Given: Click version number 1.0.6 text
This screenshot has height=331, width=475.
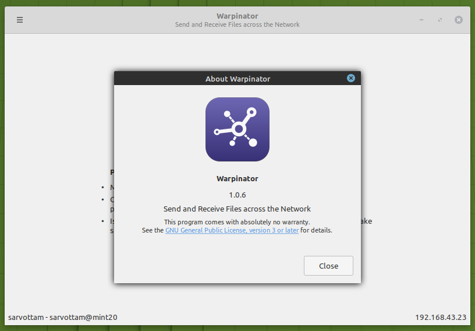Looking at the screenshot, I should pyautogui.click(x=237, y=195).
